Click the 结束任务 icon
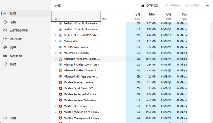213x123 pixels. [x=166, y=5]
